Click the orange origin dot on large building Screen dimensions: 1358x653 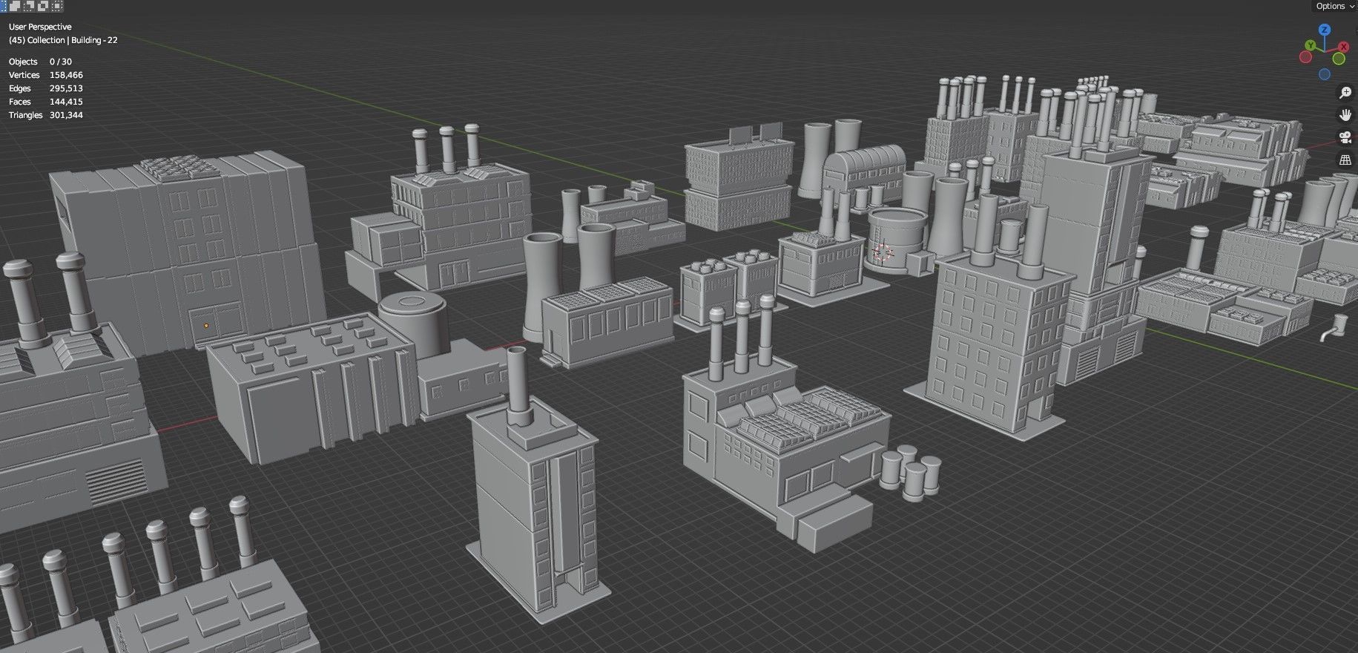click(x=206, y=325)
